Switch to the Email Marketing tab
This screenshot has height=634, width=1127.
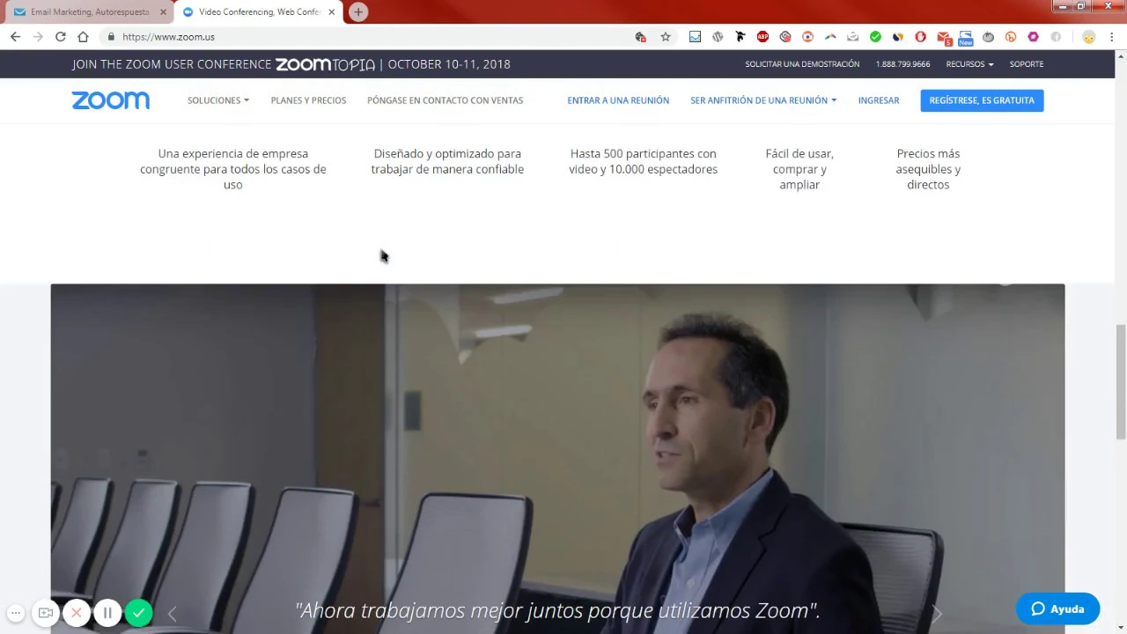pyautogui.click(x=89, y=12)
